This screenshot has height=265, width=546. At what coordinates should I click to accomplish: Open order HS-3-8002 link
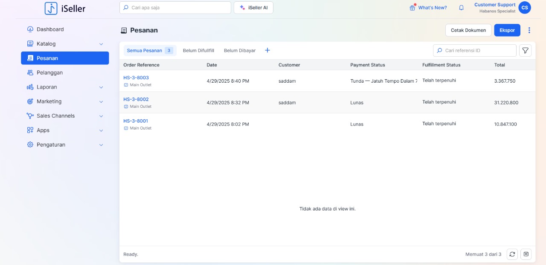[x=136, y=99]
